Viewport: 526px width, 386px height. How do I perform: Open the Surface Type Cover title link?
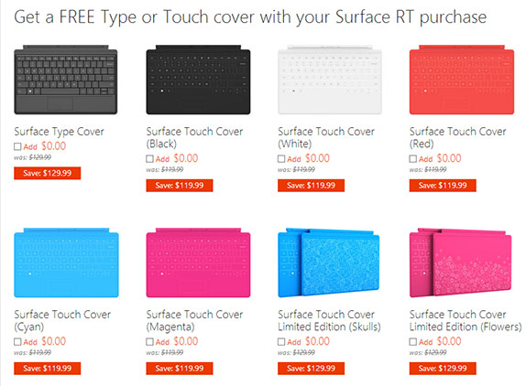pos(59,132)
